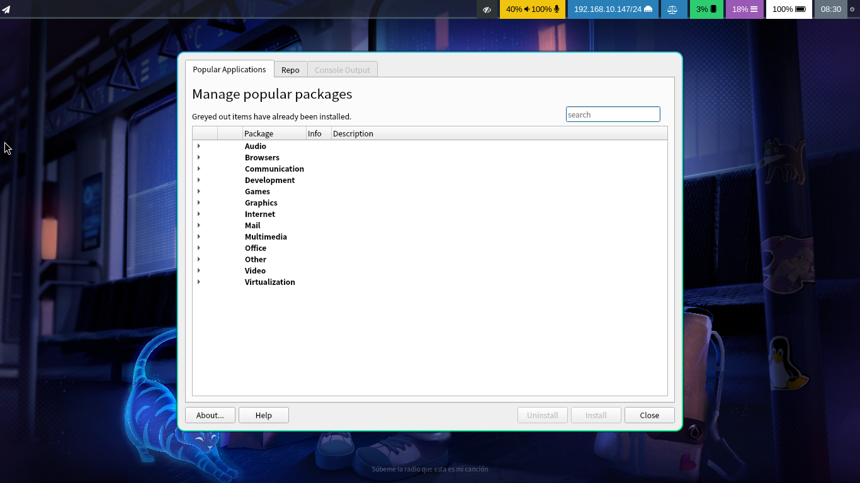Open the Repo tab
Image resolution: width=860 pixels, height=483 pixels.
tap(290, 70)
